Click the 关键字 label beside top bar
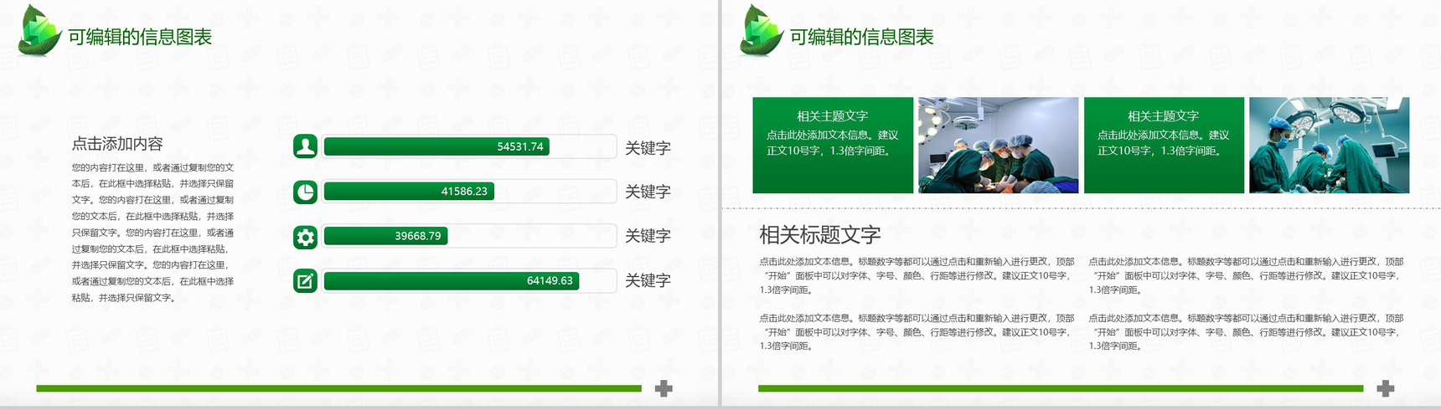Screen dimensions: 1441x410 (x=648, y=148)
